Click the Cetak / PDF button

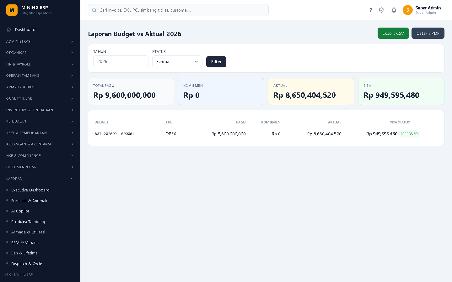428,33
